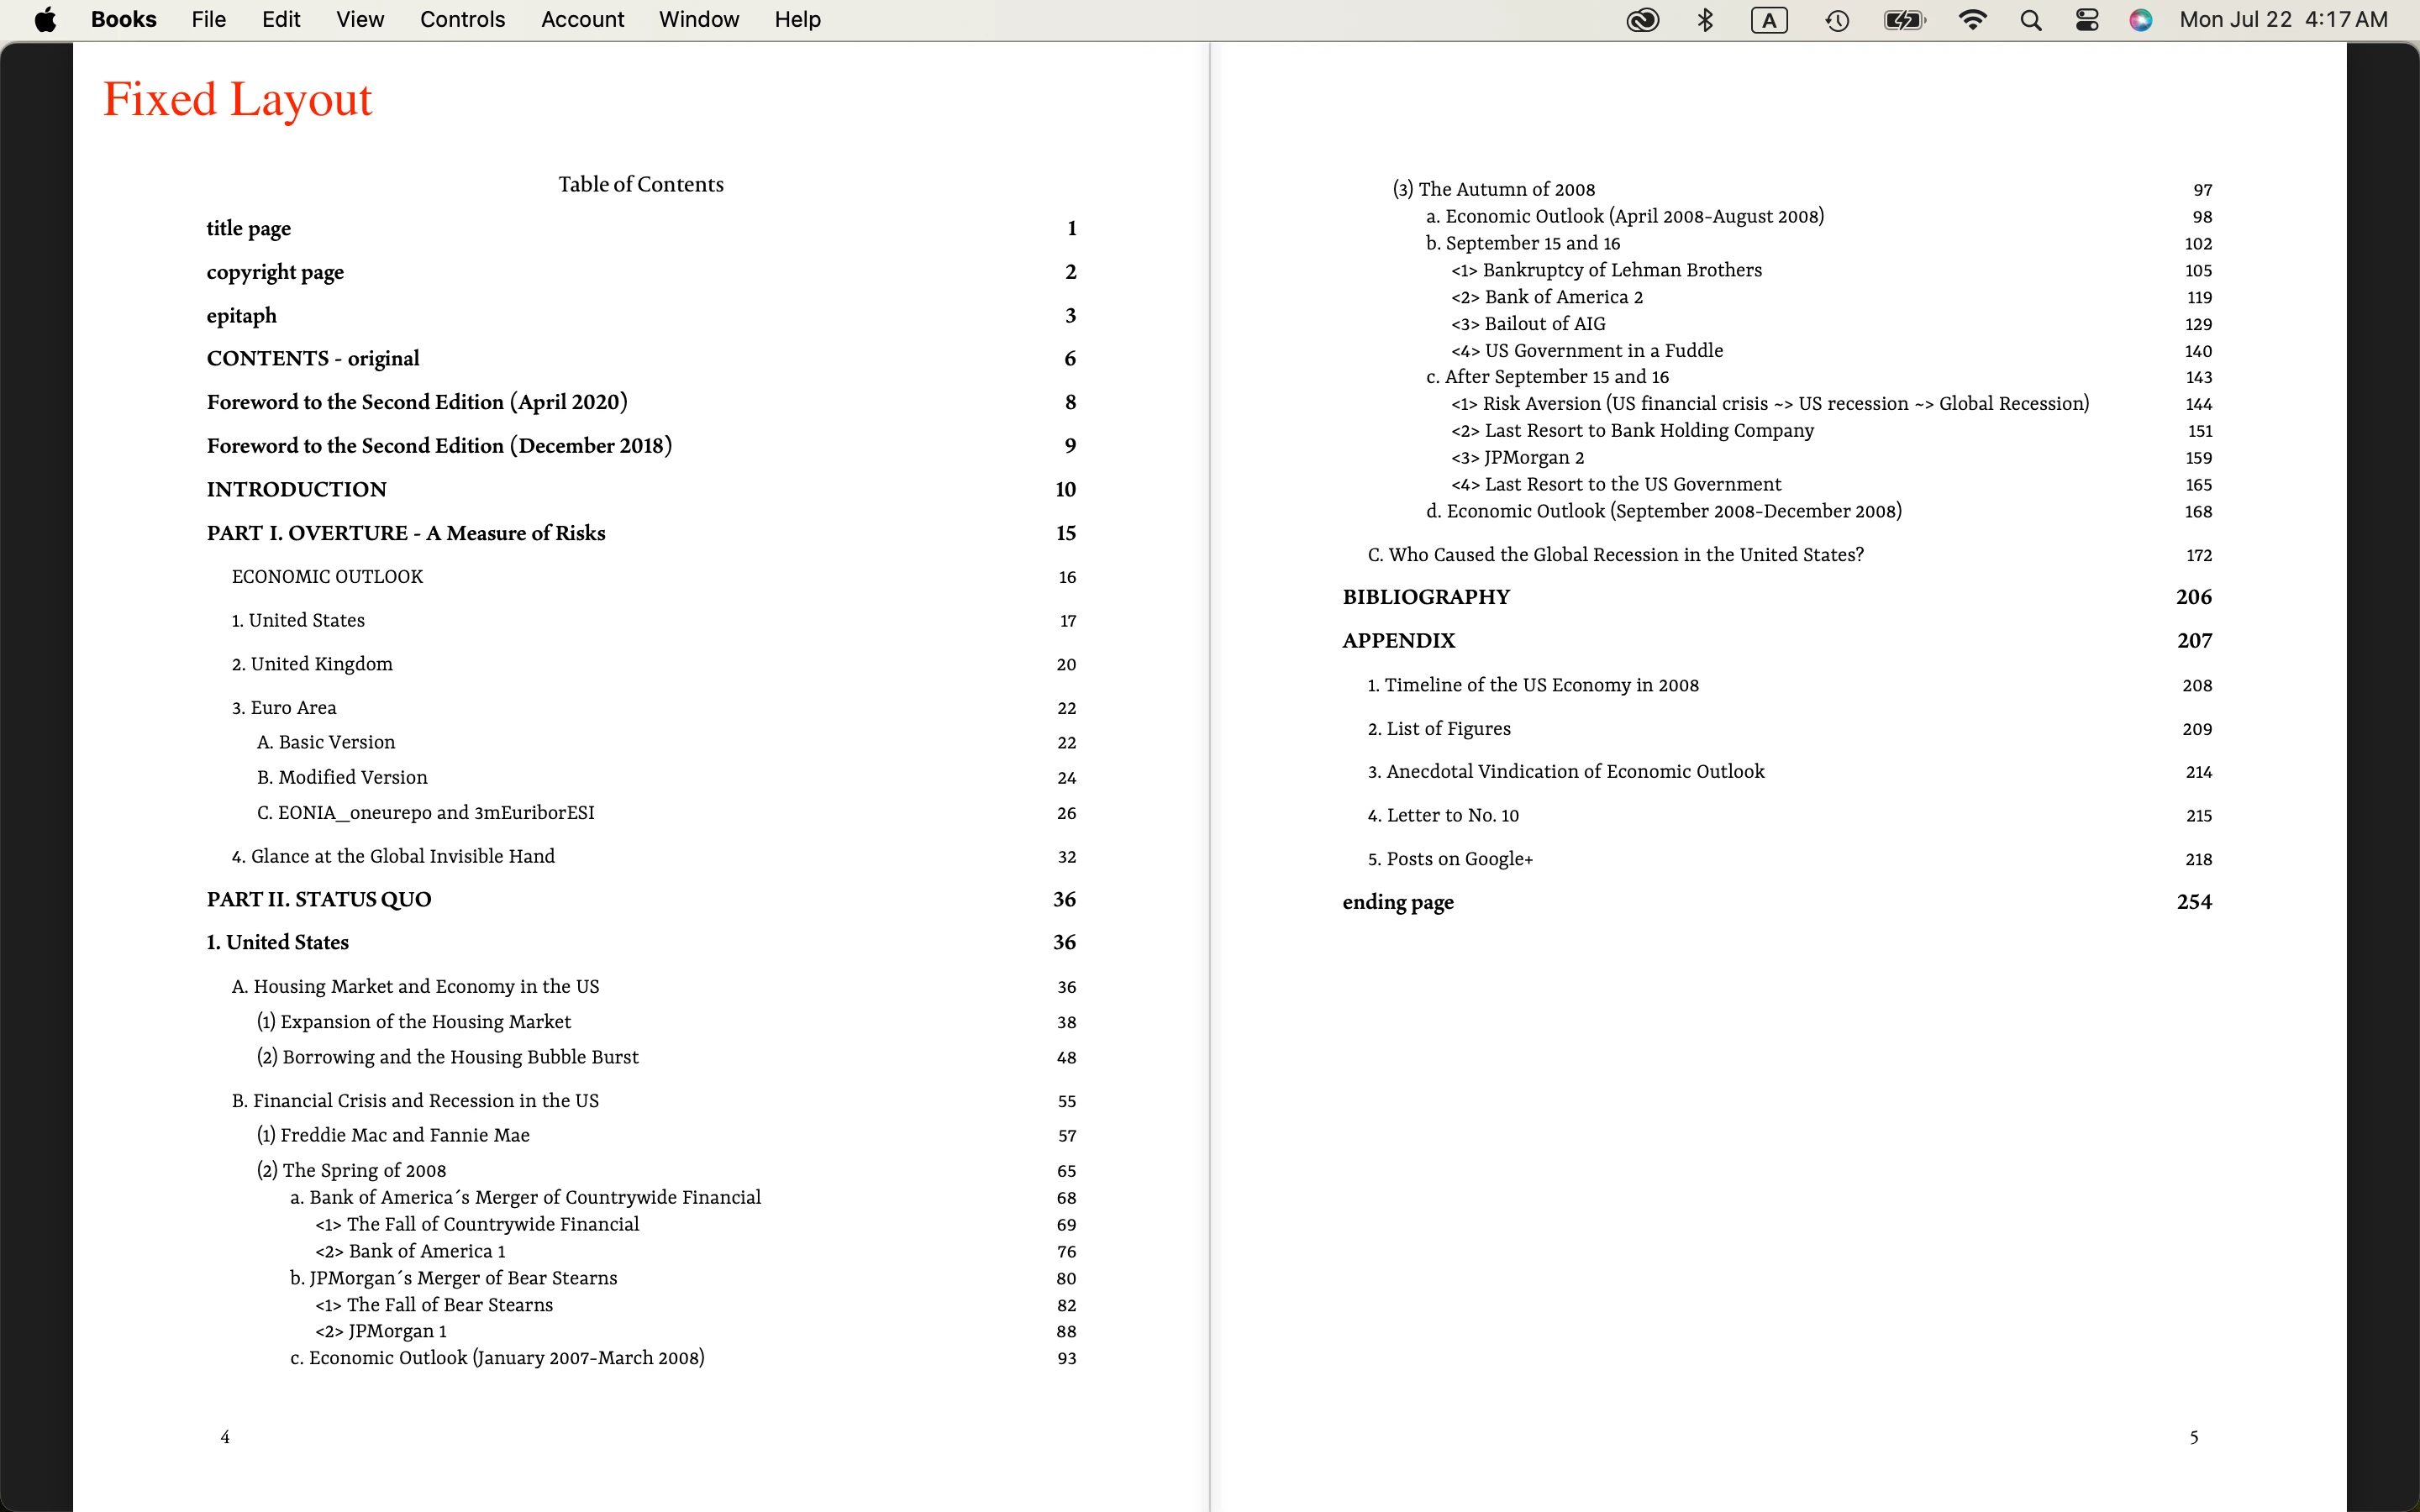Click the date and time display
This screenshot has width=2420, height=1512.
(x=2283, y=20)
